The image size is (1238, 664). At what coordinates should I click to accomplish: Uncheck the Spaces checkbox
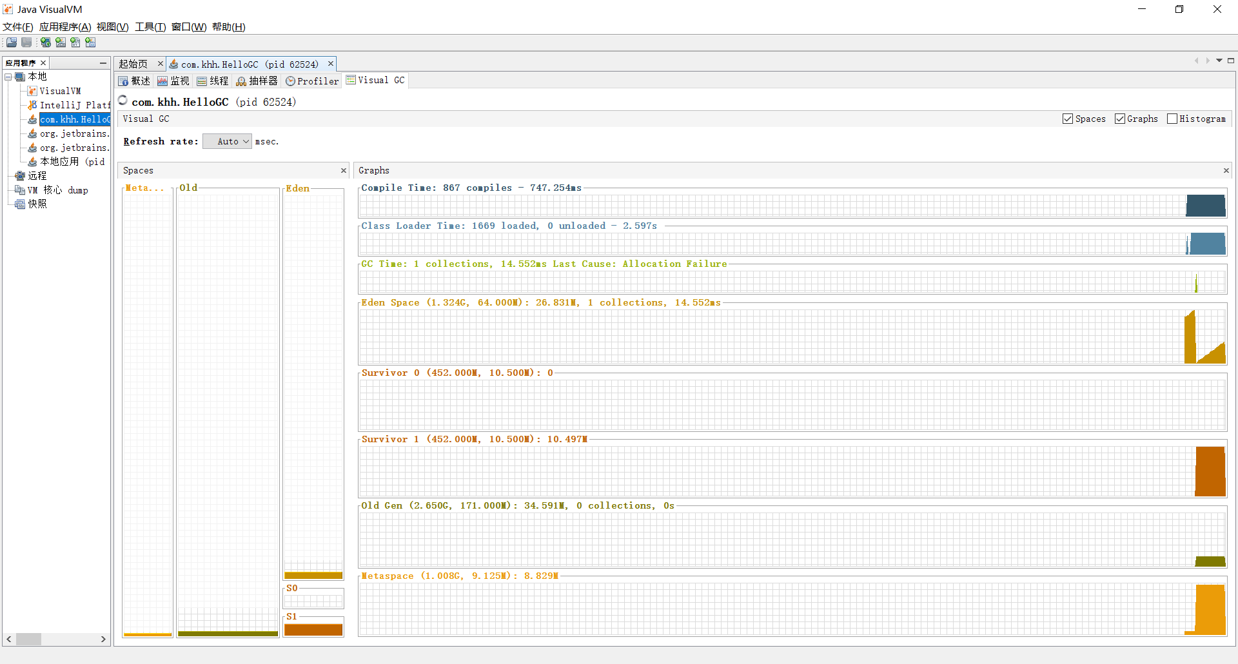pos(1068,119)
